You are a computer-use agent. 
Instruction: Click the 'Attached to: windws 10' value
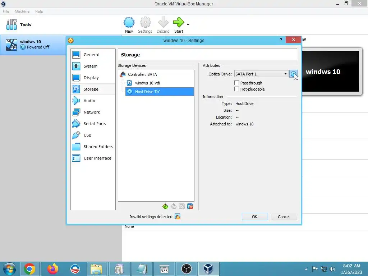(244, 124)
